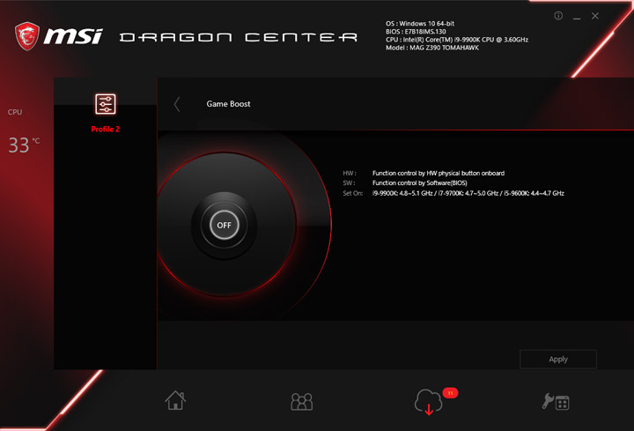Click the Profile 2 label
Image resolution: width=634 pixels, height=431 pixels.
105,129
